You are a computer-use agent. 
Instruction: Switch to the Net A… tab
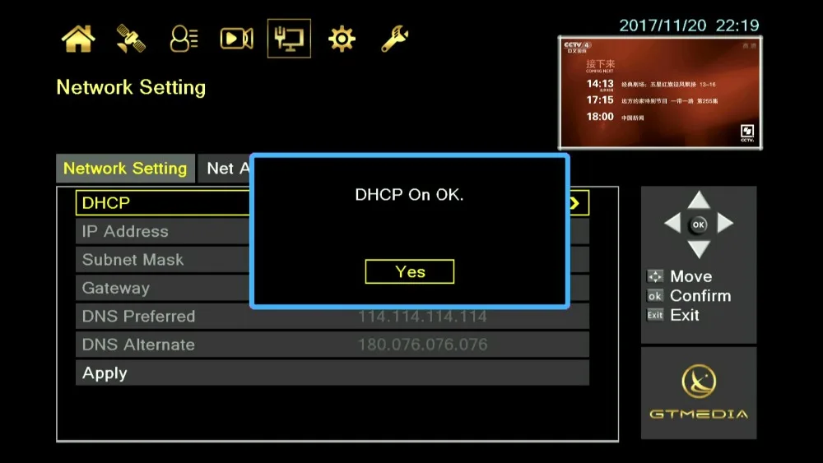tap(225, 169)
